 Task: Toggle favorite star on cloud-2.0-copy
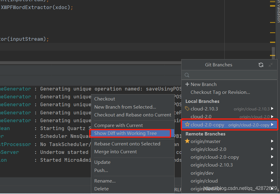[x=187, y=125]
